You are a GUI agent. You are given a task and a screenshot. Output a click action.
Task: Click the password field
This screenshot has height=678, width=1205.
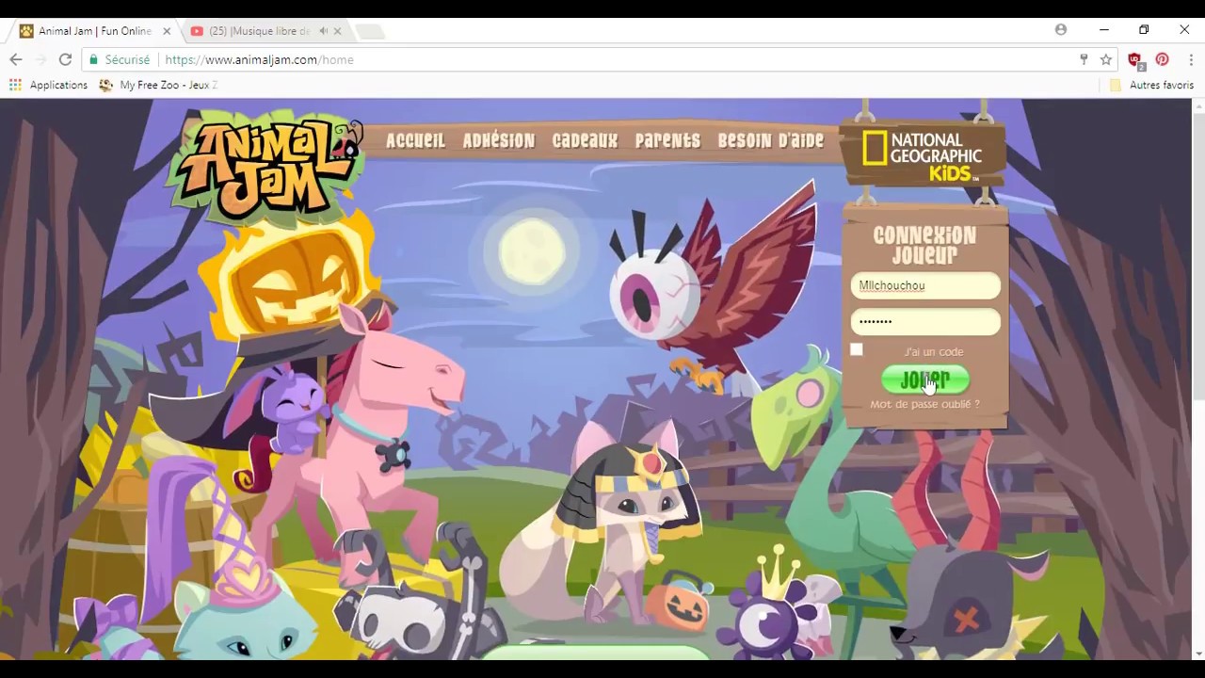pos(925,321)
